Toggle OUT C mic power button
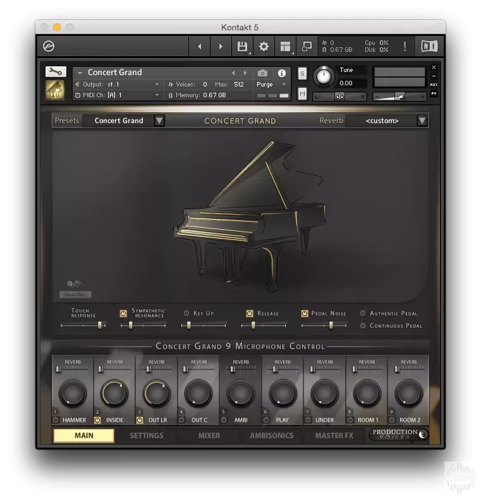 [181, 420]
